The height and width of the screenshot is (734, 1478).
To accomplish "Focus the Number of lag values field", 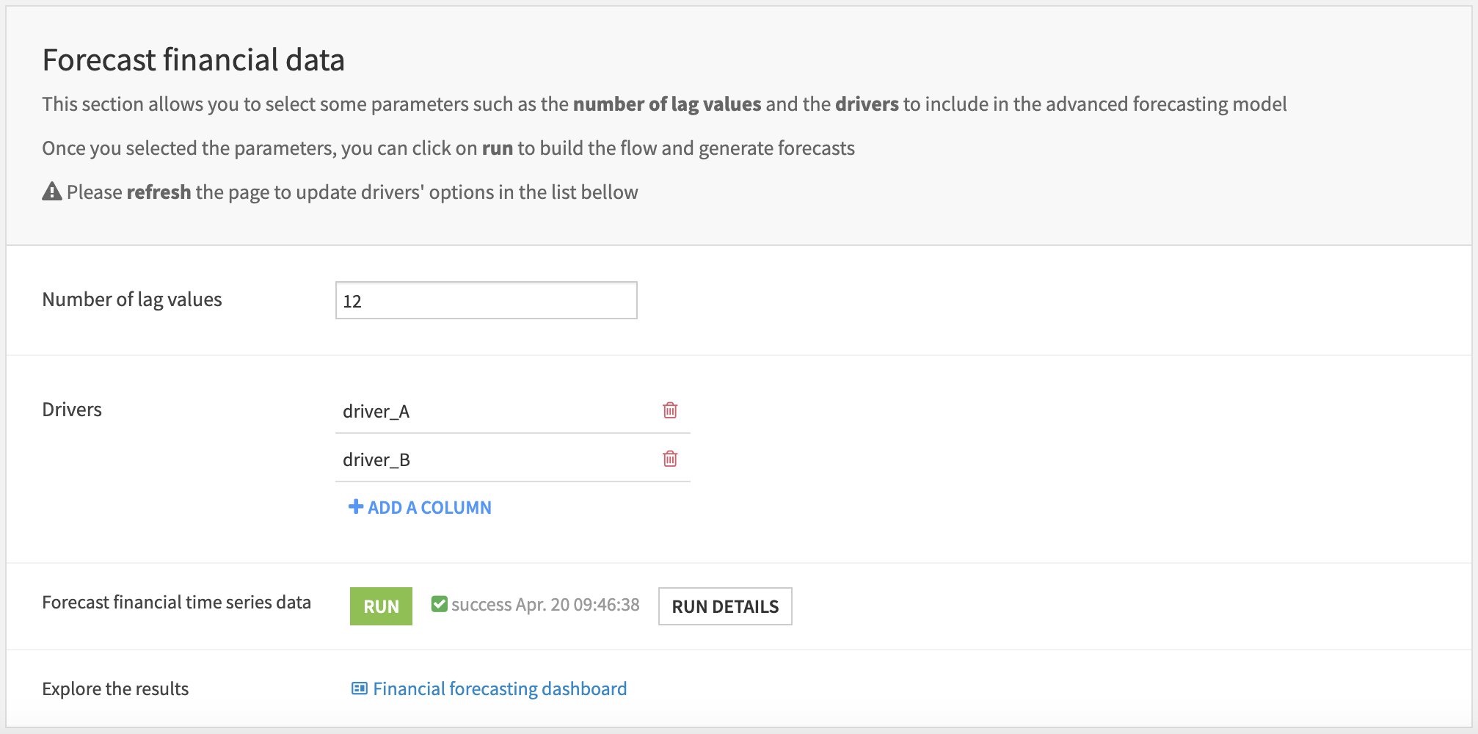I will (x=486, y=300).
